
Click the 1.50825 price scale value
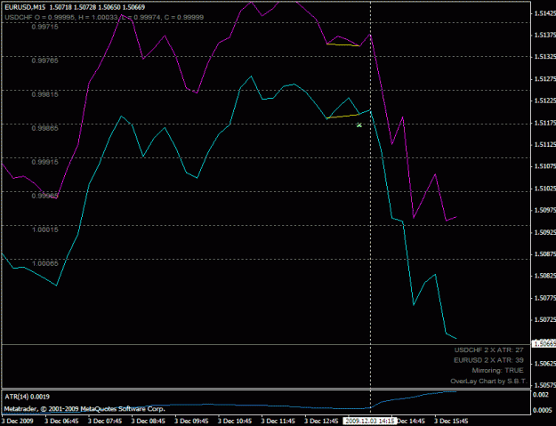(544, 276)
